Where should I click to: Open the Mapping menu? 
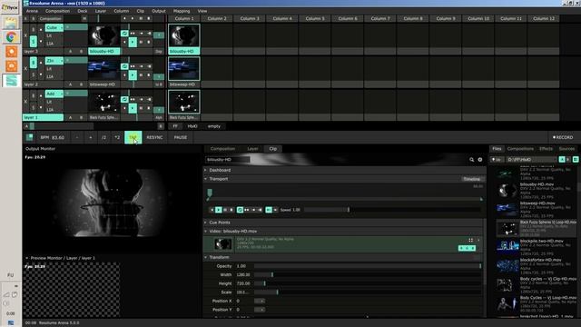(x=182, y=11)
